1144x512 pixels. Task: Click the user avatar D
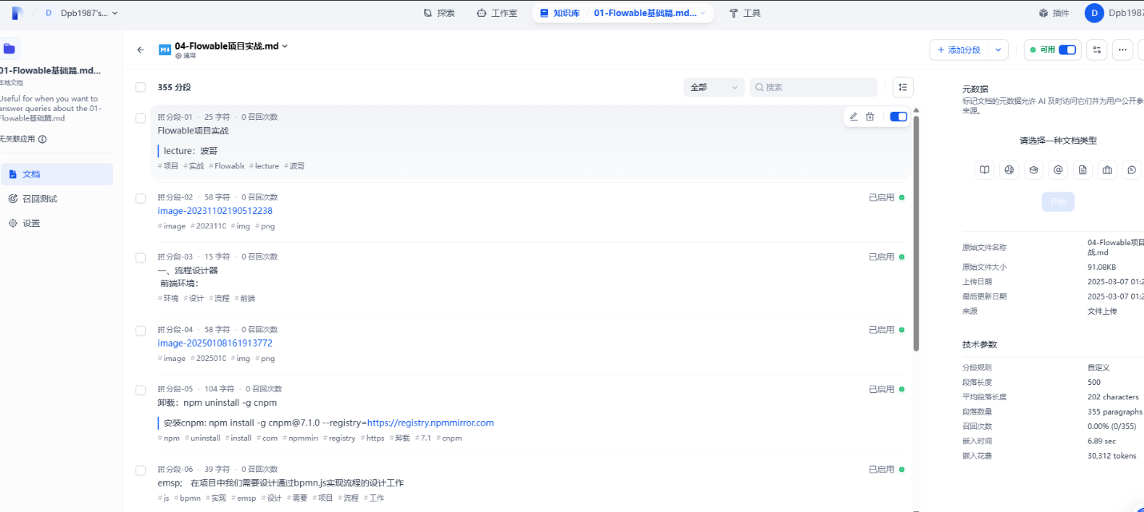pyautogui.click(x=1094, y=13)
